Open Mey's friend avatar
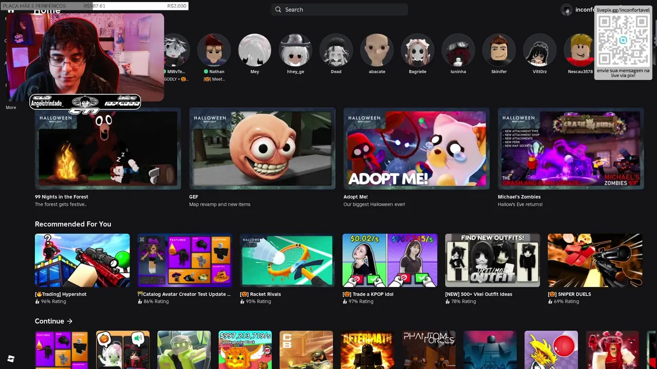Viewport: 657px width, 369px height. (x=255, y=50)
